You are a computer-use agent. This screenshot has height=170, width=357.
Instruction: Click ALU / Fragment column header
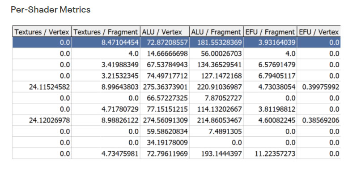point(216,32)
